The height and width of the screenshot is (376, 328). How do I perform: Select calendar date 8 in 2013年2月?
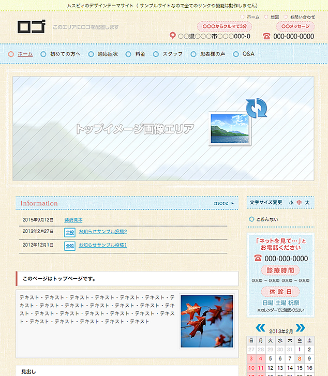click(300, 359)
